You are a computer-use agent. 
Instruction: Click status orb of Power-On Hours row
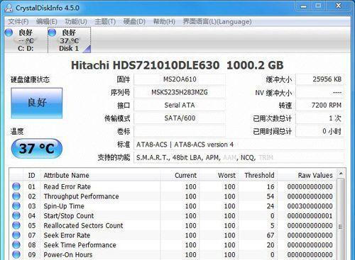pyautogui.click(x=16, y=254)
